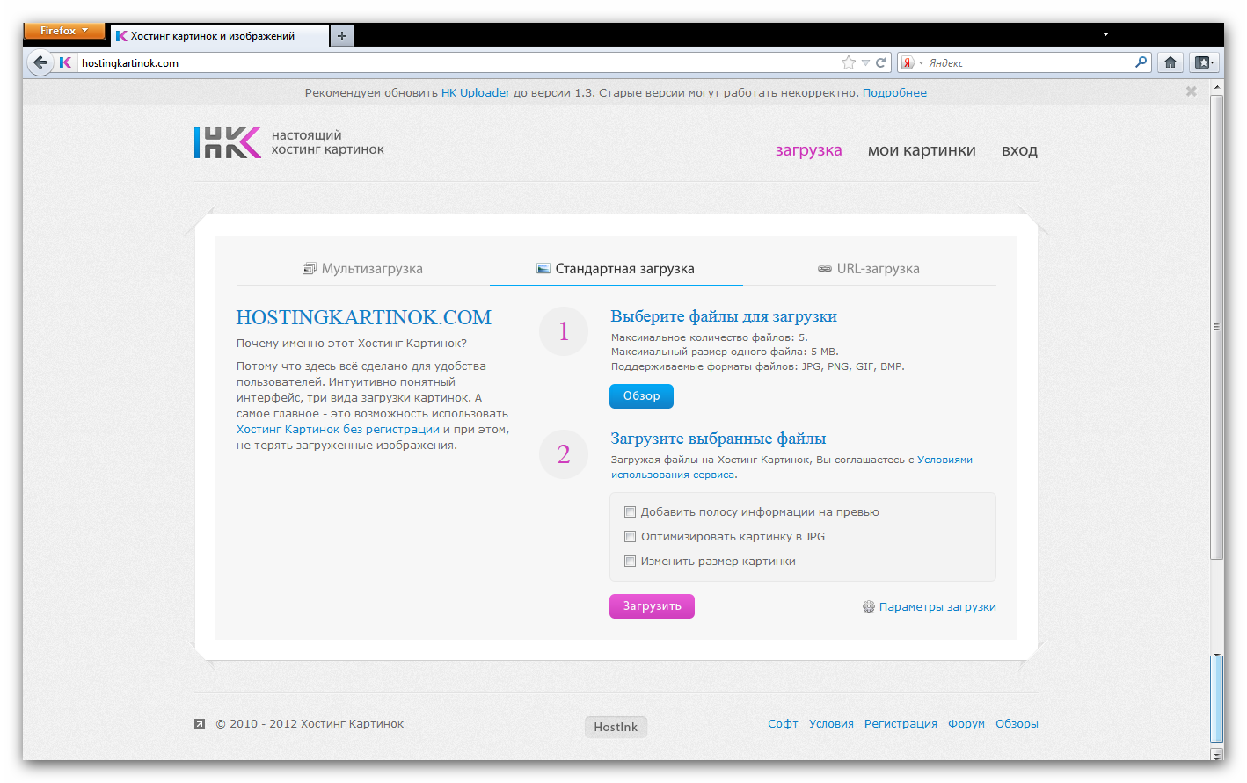1247x783 pixels.
Task: Click the Обзор browse button
Action: coord(641,396)
